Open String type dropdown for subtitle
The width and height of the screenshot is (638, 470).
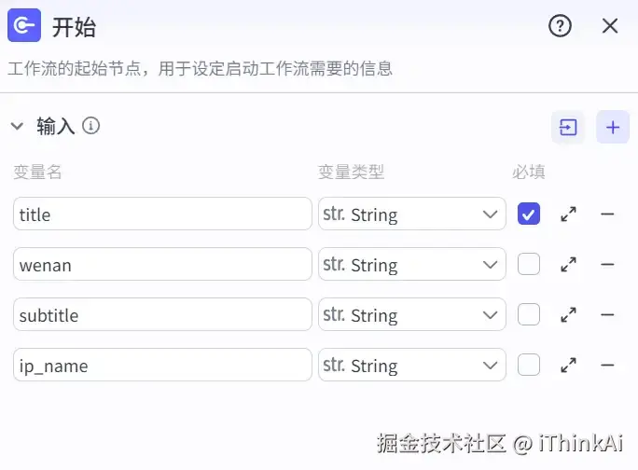411,315
